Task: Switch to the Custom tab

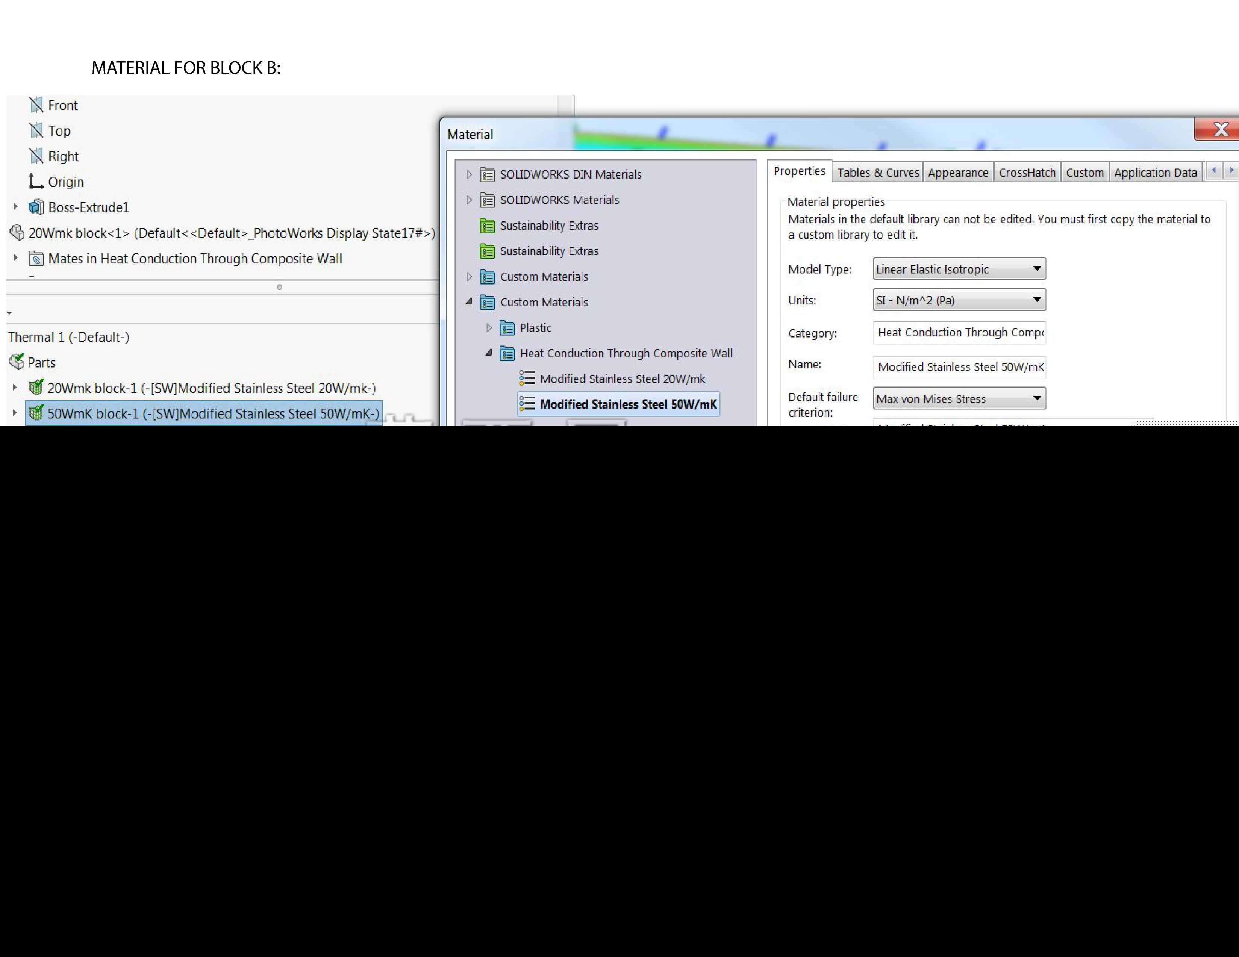Action: [x=1085, y=173]
